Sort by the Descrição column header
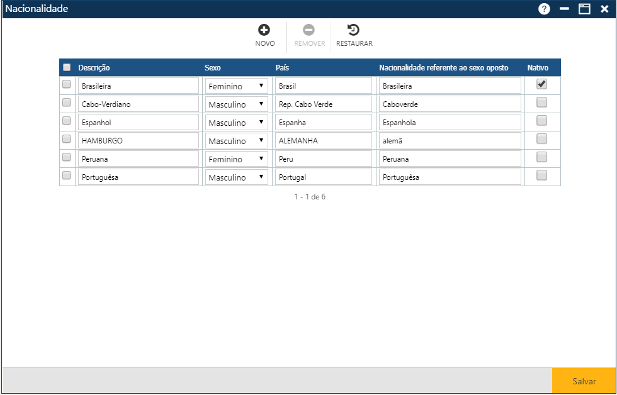 click(x=94, y=67)
